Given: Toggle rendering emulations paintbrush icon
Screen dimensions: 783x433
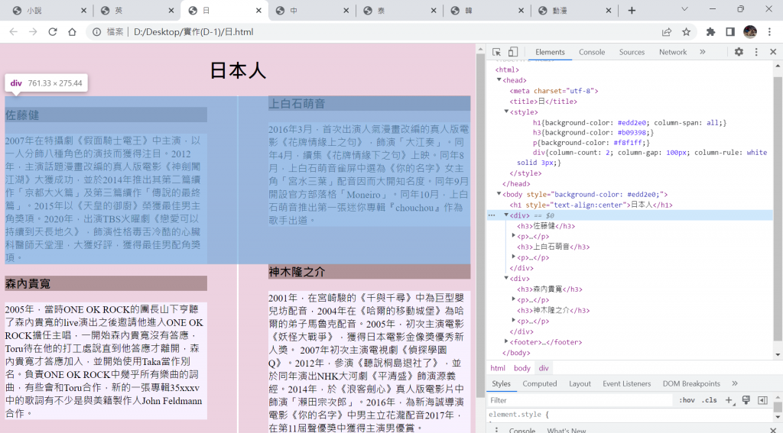Looking at the screenshot, I should coord(746,400).
